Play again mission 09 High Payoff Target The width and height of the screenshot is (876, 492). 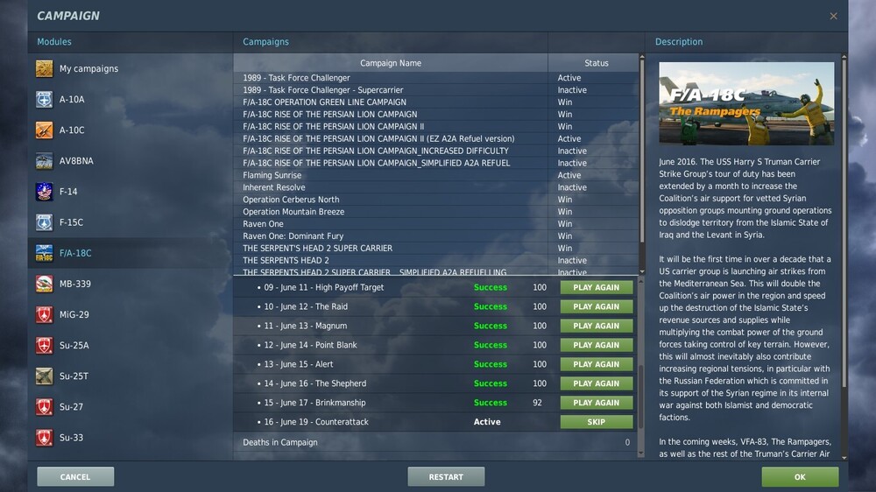[x=596, y=287]
